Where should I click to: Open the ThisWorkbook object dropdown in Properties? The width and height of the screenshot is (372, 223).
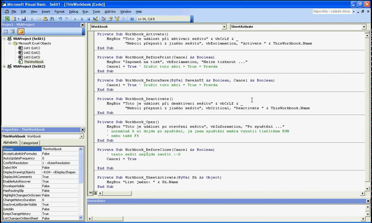(81, 136)
